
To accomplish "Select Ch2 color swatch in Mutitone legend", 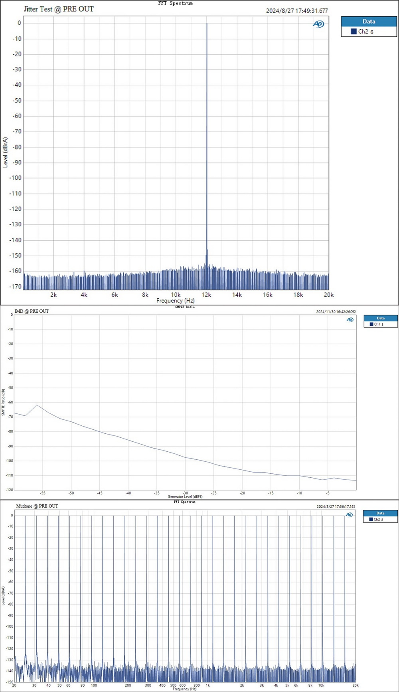I will (x=371, y=519).
